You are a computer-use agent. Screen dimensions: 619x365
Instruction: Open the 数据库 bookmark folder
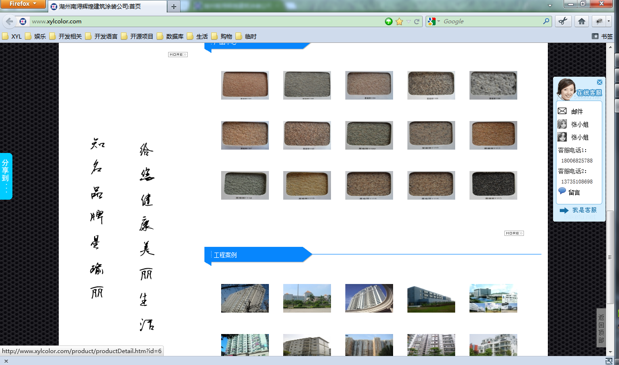(170, 36)
